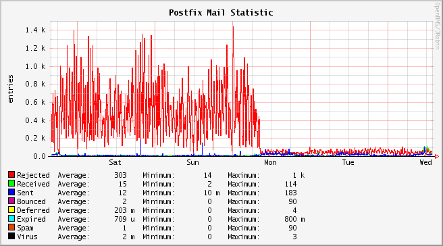Click the red Rejected legend swatch
The width and height of the screenshot is (443, 246).
(11, 174)
